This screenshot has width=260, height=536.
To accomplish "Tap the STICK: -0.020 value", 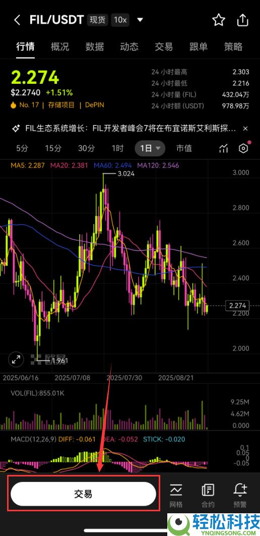I will point(164,439).
